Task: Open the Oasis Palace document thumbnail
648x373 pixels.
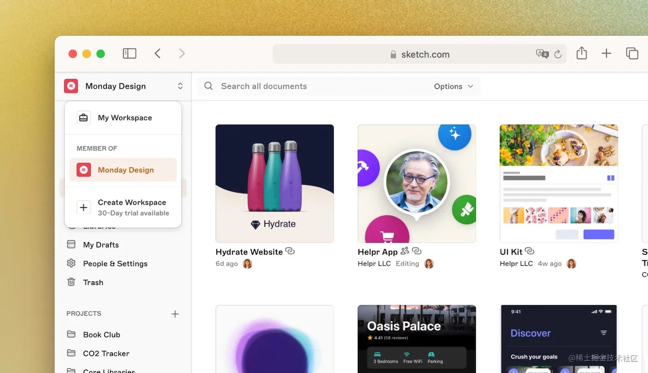Action: [x=417, y=339]
